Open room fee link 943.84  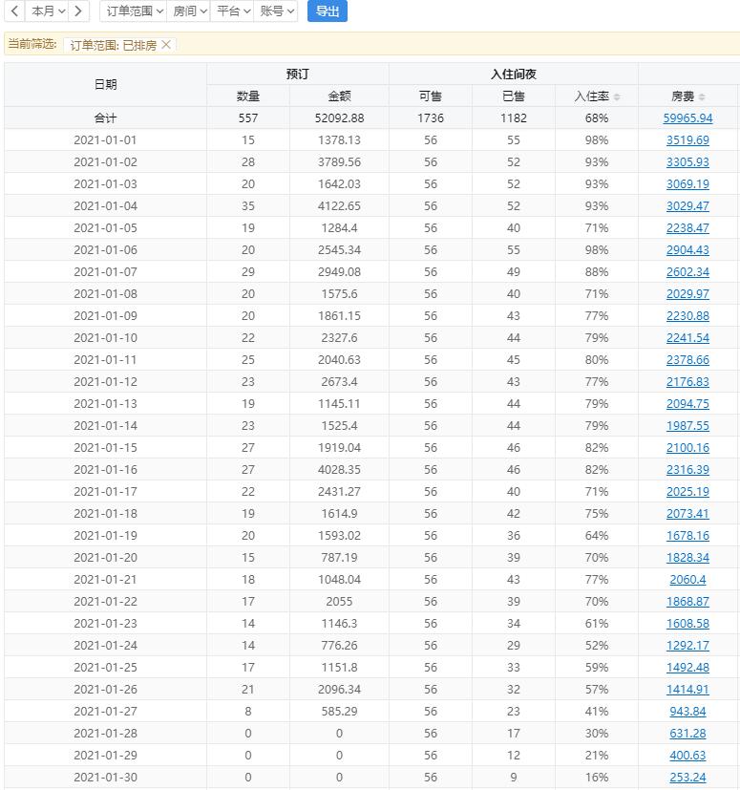pyautogui.click(x=687, y=712)
